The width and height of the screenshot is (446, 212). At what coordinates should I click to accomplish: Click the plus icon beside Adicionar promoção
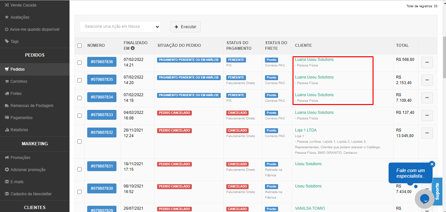point(7,170)
